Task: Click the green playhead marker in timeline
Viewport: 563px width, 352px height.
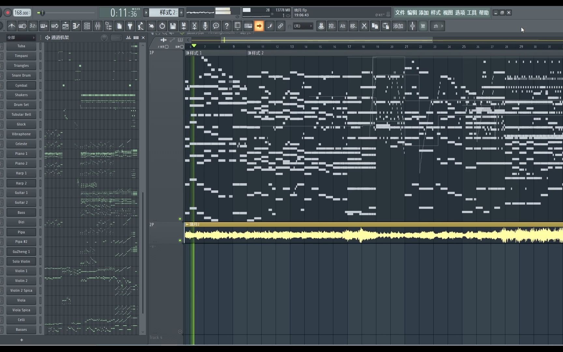Action: click(194, 46)
